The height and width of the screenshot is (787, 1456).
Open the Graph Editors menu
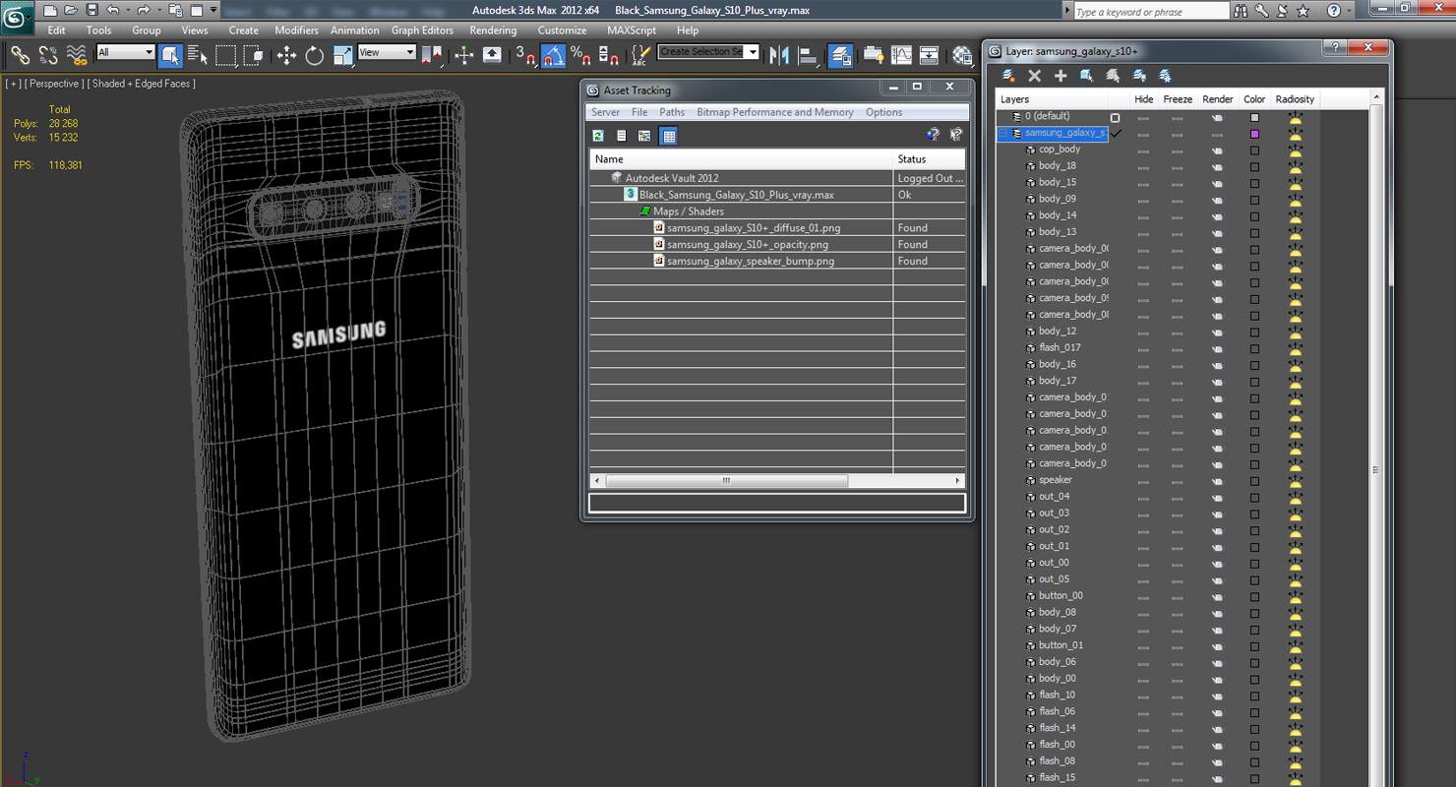coord(422,30)
